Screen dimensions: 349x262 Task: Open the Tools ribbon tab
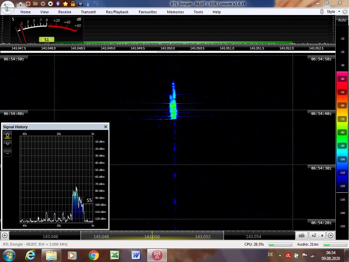coord(198,12)
